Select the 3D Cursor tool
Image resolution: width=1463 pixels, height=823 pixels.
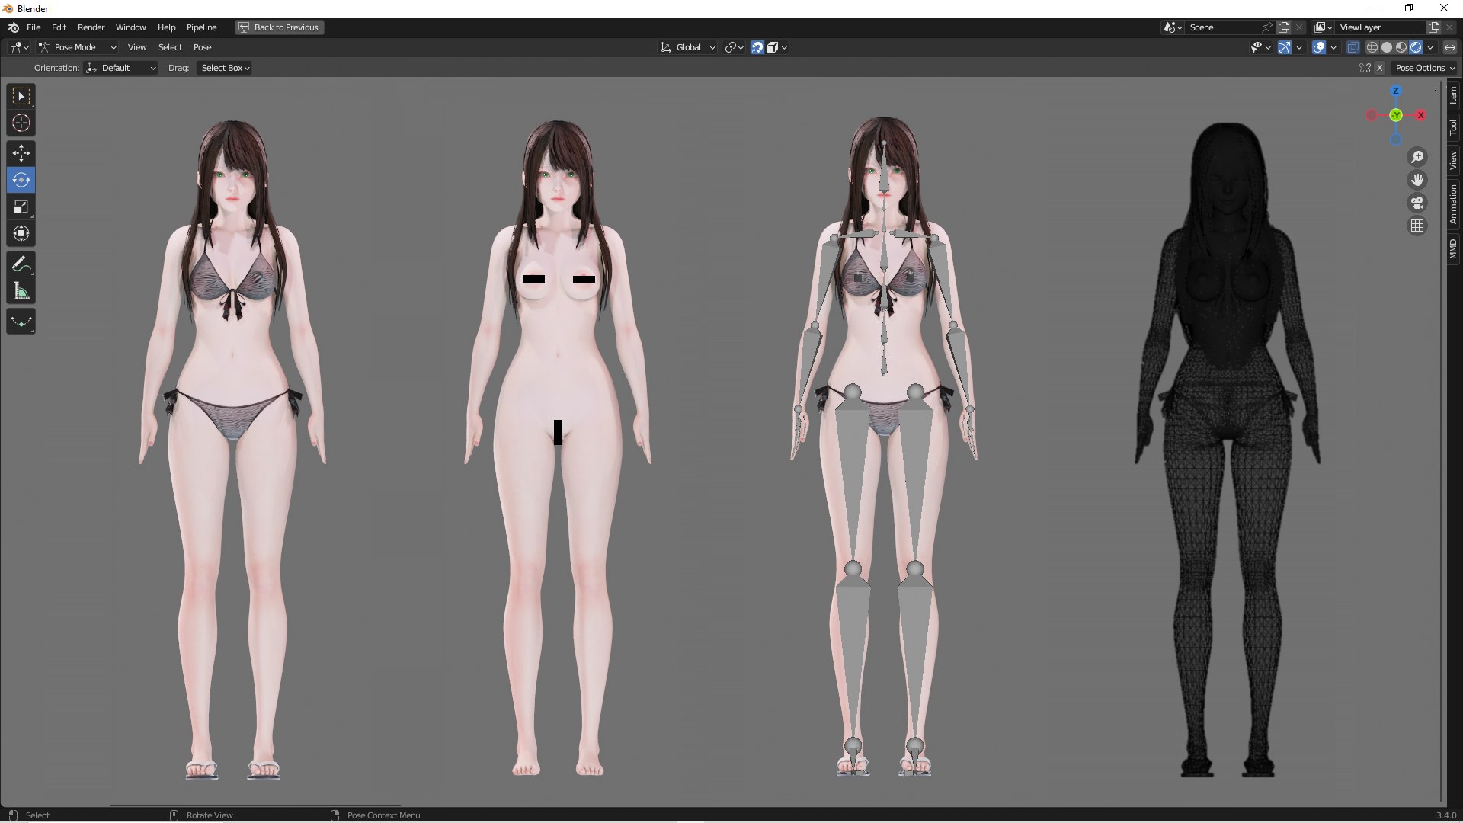21,123
